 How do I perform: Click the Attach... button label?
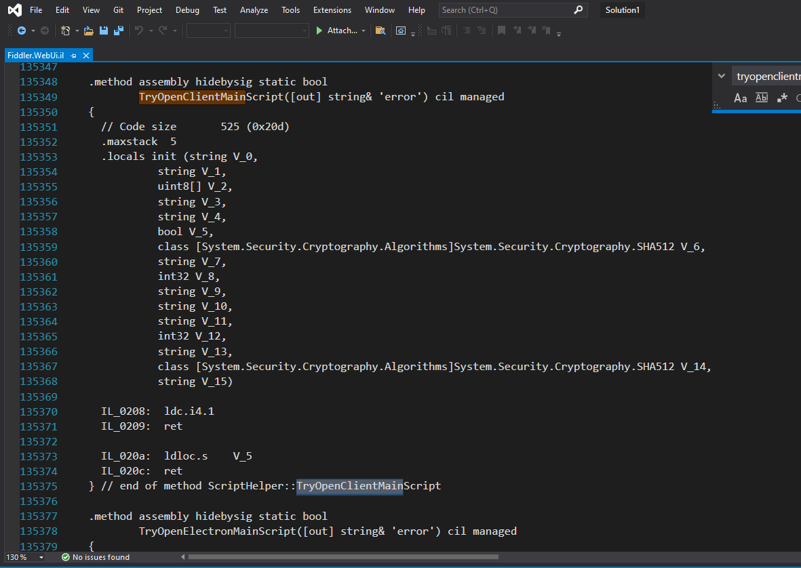342,31
